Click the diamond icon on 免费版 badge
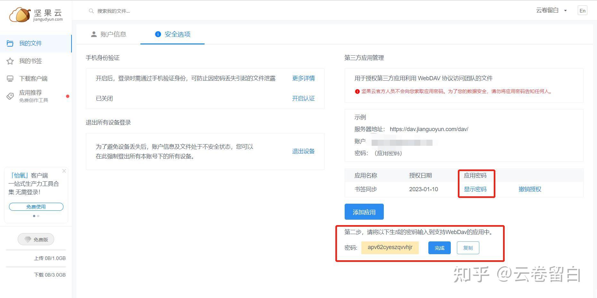The width and height of the screenshot is (597, 298). 28,239
